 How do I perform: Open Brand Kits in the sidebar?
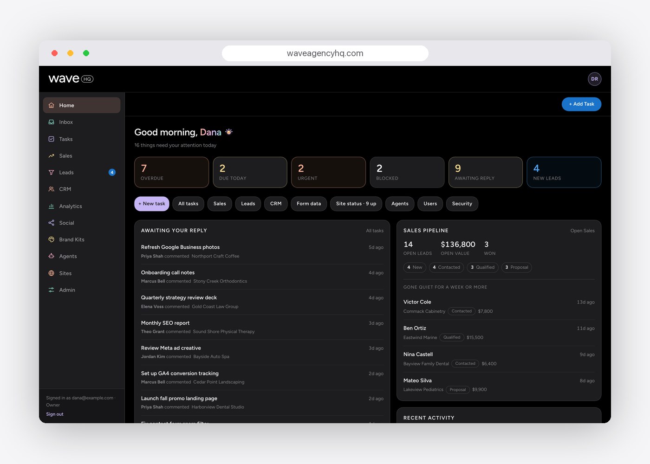82,239
